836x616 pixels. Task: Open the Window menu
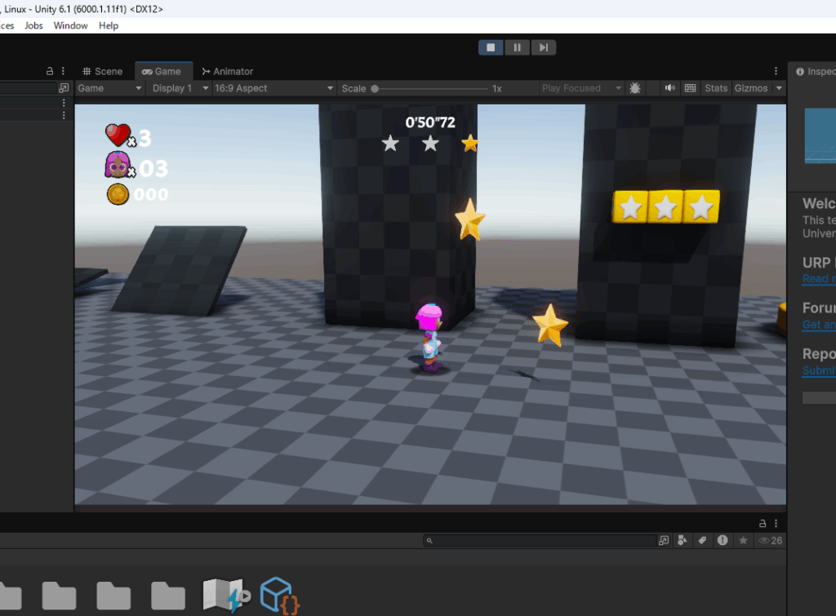(70, 25)
